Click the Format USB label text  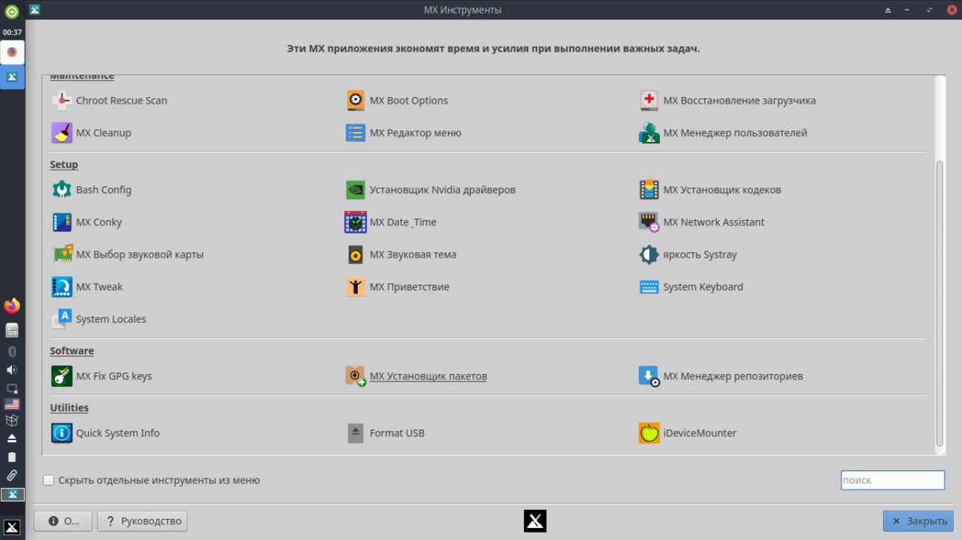[x=397, y=433]
